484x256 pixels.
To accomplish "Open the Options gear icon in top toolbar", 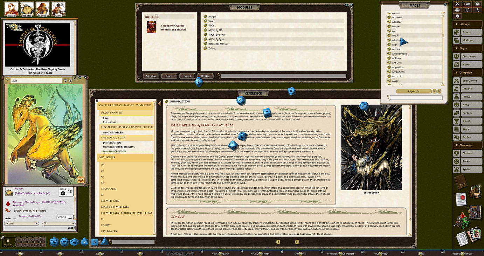I will [458, 16].
